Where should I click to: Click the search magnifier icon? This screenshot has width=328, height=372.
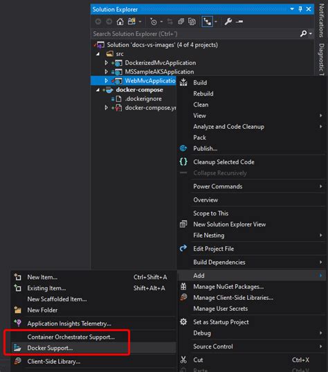[x=303, y=34]
